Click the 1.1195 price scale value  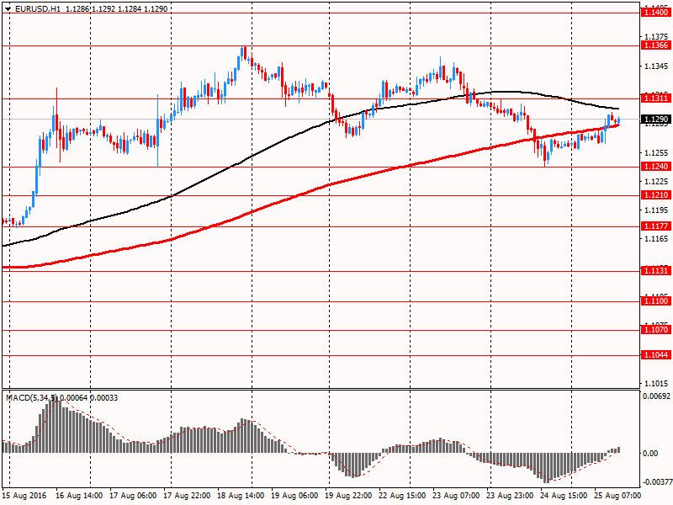click(656, 210)
